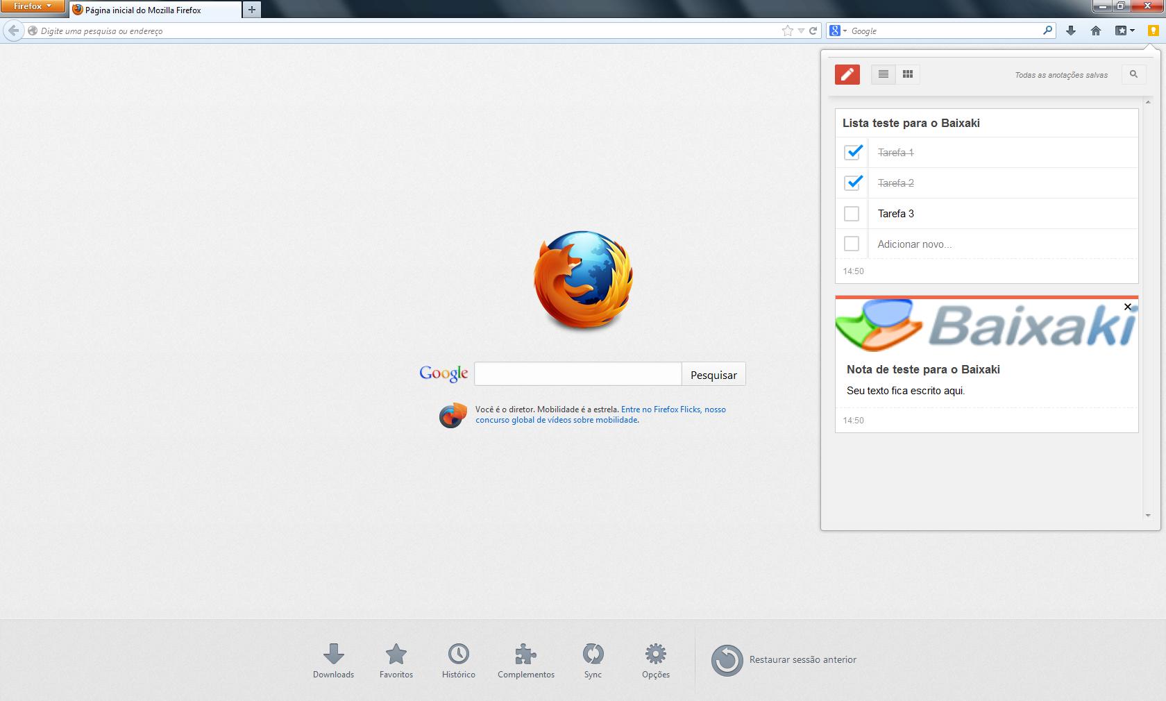
Task: Click the Firefox Flicks promo icon
Action: coord(453,415)
